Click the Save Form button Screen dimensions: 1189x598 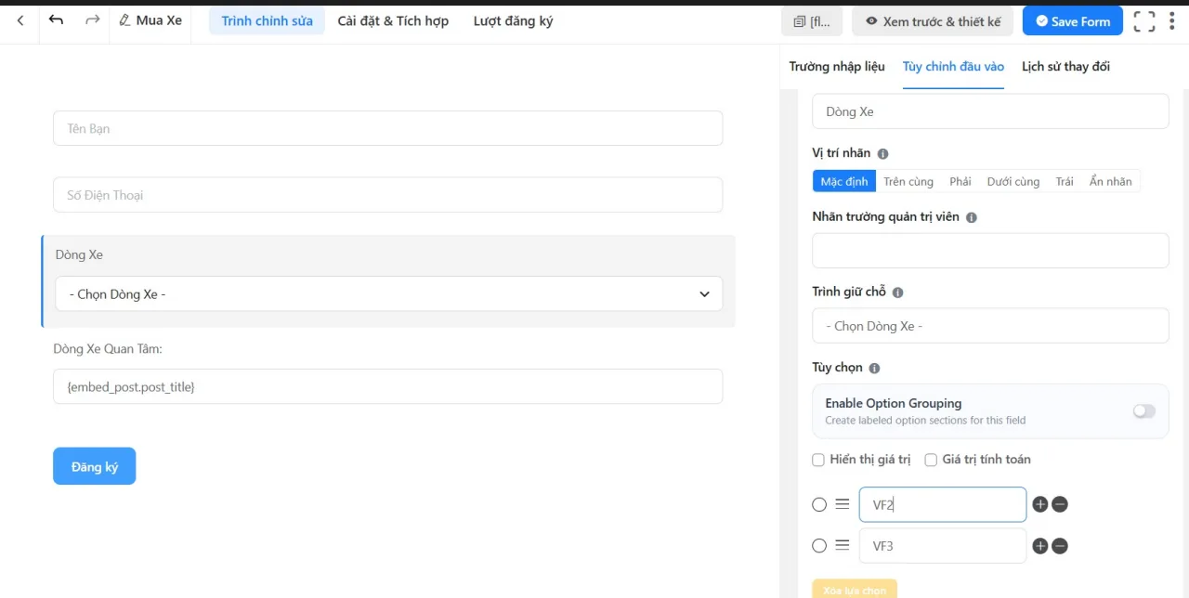click(x=1073, y=21)
